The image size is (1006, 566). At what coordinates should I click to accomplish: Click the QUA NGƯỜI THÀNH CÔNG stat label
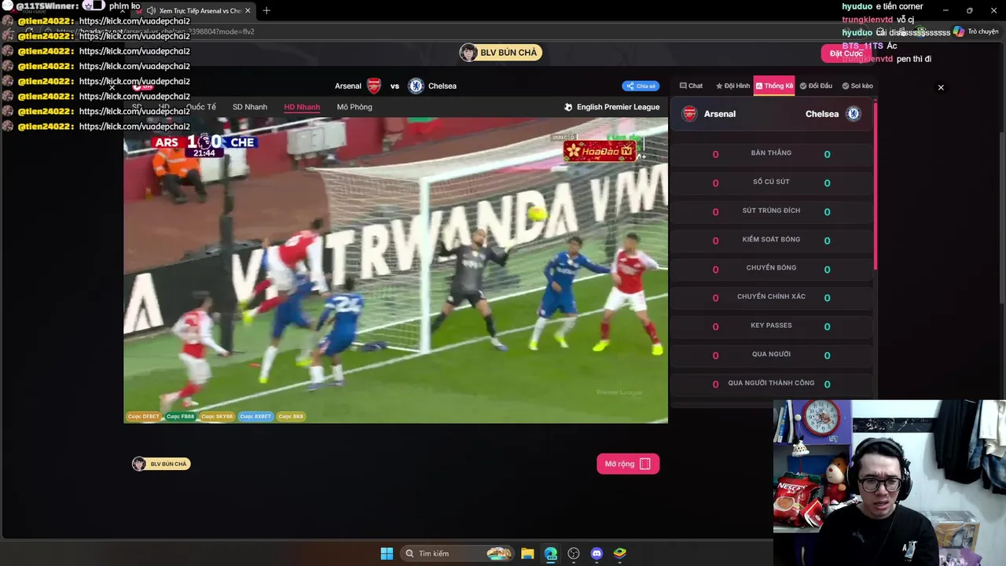[771, 383]
